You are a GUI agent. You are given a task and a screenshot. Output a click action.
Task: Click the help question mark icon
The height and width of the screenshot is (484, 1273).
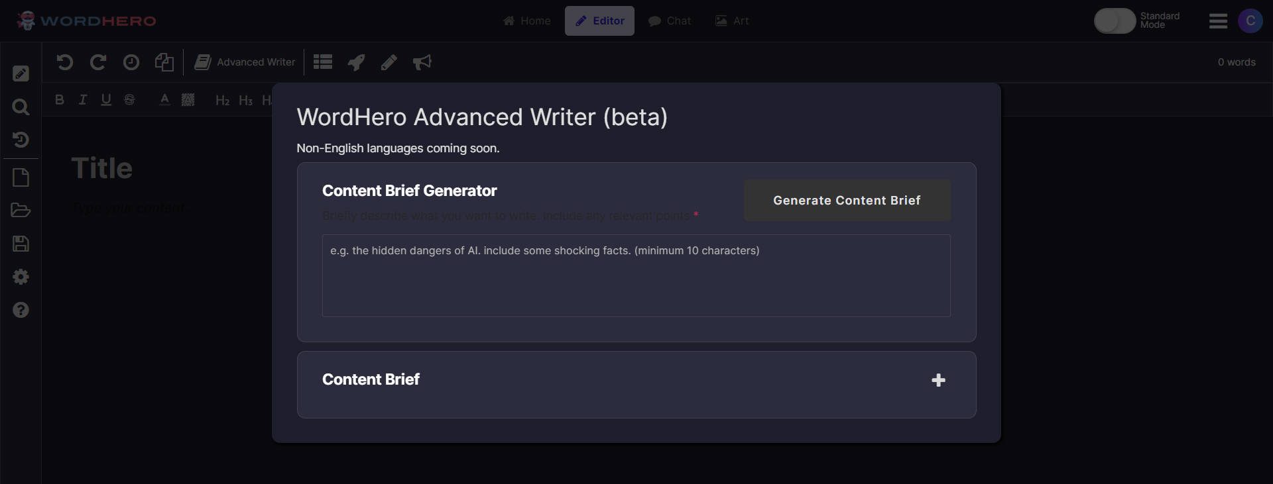pyautogui.click(x=21, y=310)
